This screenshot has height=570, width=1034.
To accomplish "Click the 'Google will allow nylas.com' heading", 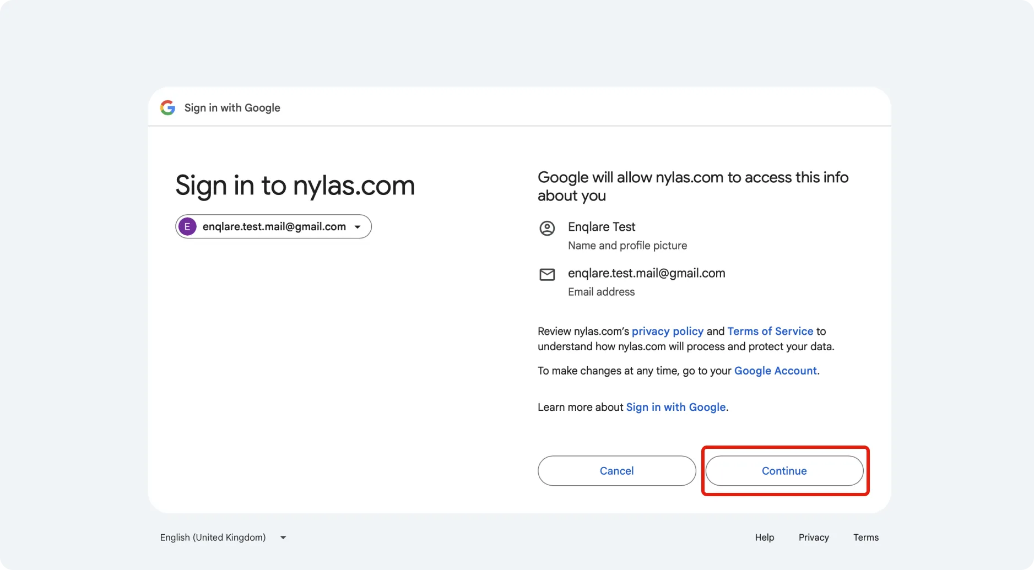I will click(693, 186).
